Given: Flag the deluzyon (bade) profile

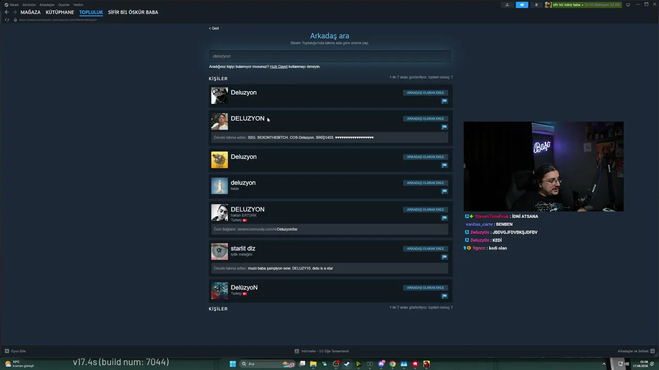Looking at the screenshot, I should (x=444, y=191).
